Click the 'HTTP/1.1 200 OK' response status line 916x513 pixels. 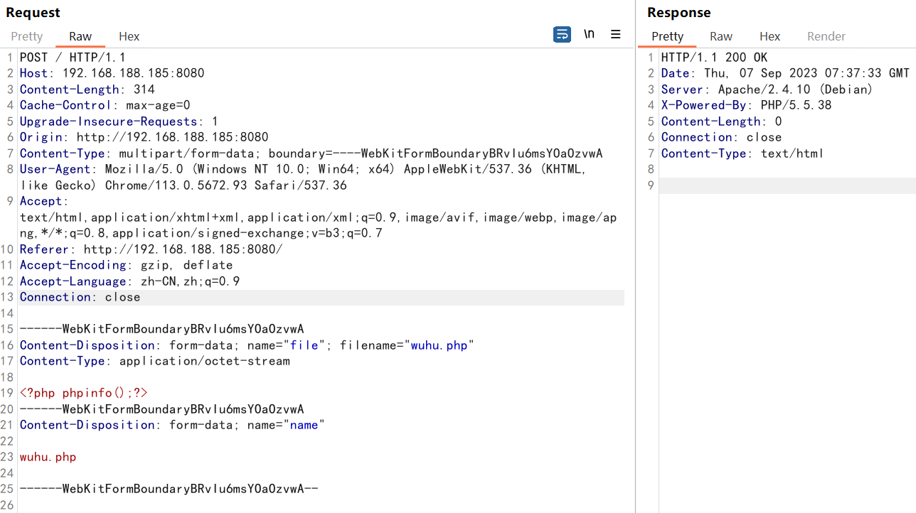(x=715, y=58)
